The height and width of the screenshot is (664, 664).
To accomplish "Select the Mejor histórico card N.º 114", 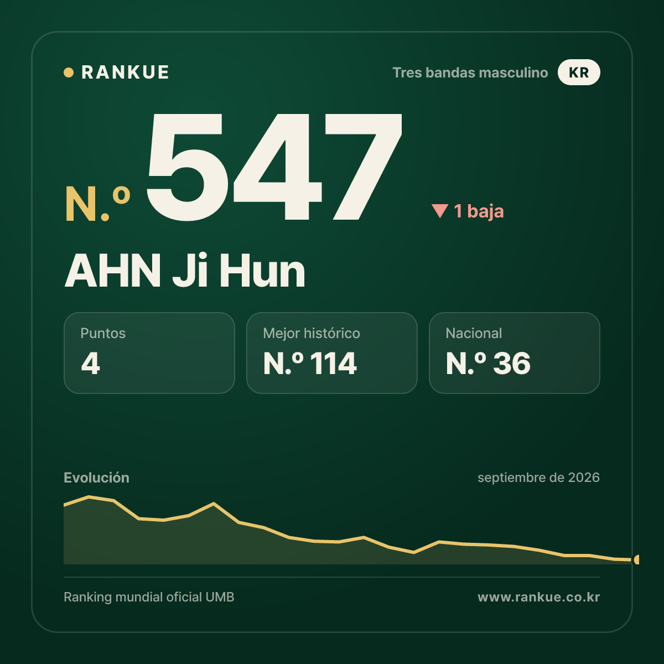I will pos(332,353).
